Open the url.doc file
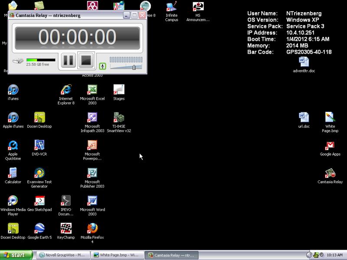 (304, 120)
